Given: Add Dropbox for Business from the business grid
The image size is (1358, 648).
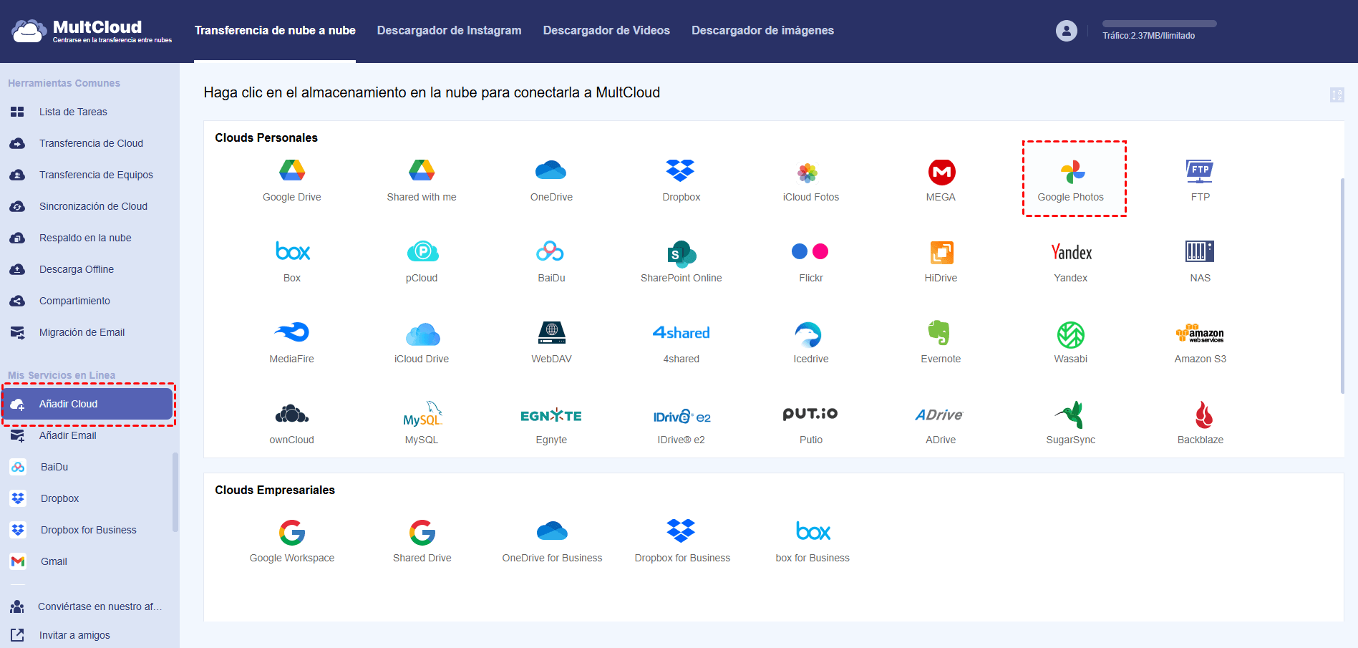Looking at the screenshot, I should pyautogui.click(x=682, y=541).
